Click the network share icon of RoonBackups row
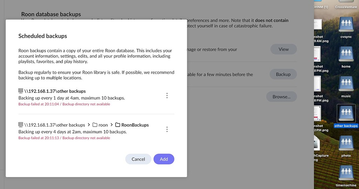The width and height of the screenshot is (359, 189). [x=21, y=124]
